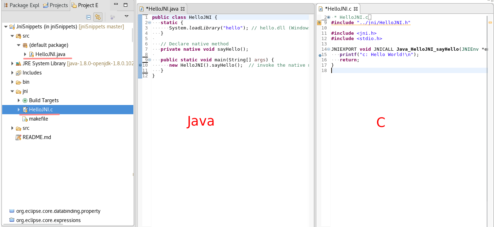Open the makefile in the jni folder

[x=38, y=119]
